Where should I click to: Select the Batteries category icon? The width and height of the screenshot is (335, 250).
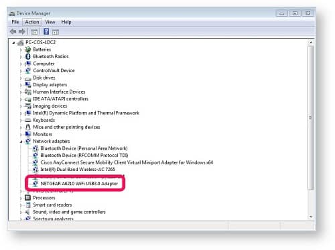click(28, 49)
